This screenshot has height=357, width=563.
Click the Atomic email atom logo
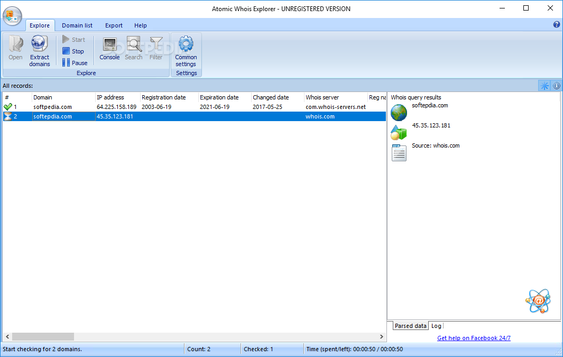click(x=538, y=301)
